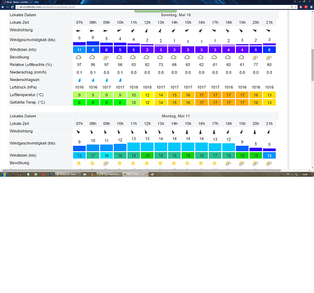Click the Monday 12h wind gust cell

point(147,155)
